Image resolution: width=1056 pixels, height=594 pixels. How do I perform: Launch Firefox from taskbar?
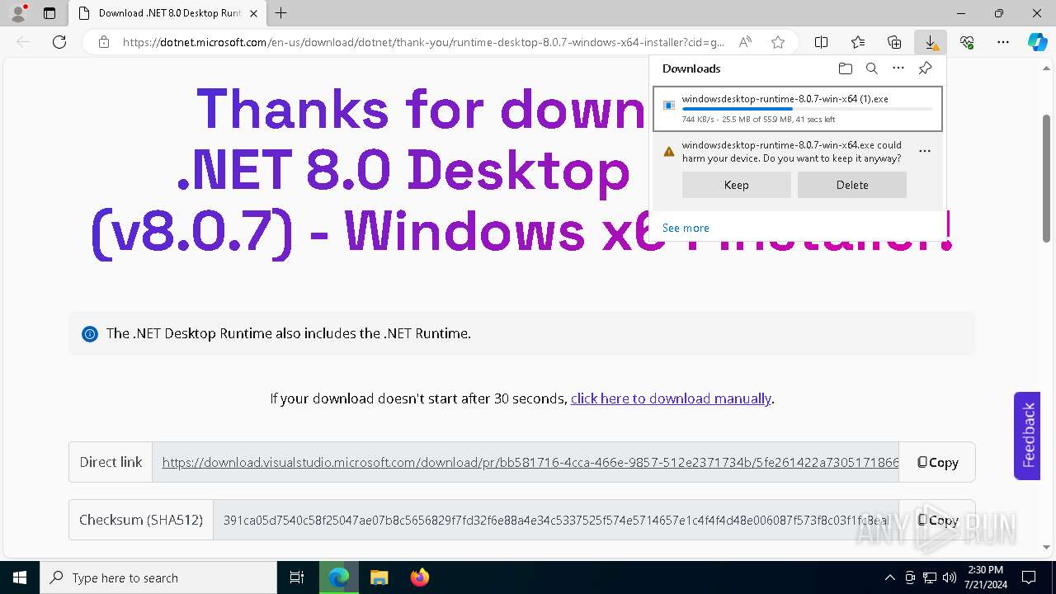click(419, 577)
